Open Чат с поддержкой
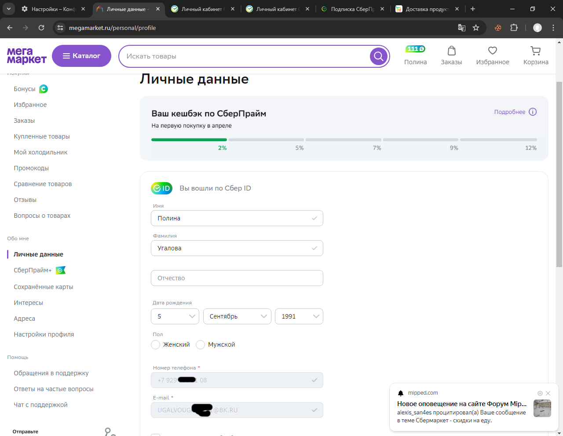This screenshot has height=436, width=563. coord(40,405)
